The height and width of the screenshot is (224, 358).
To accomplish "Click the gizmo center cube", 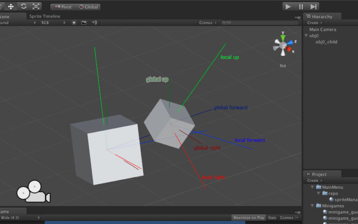I will coord(283,46).
